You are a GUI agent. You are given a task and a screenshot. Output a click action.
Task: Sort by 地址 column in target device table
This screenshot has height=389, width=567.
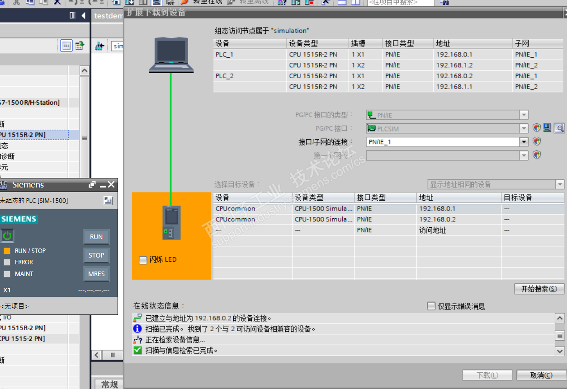(459, 197)
